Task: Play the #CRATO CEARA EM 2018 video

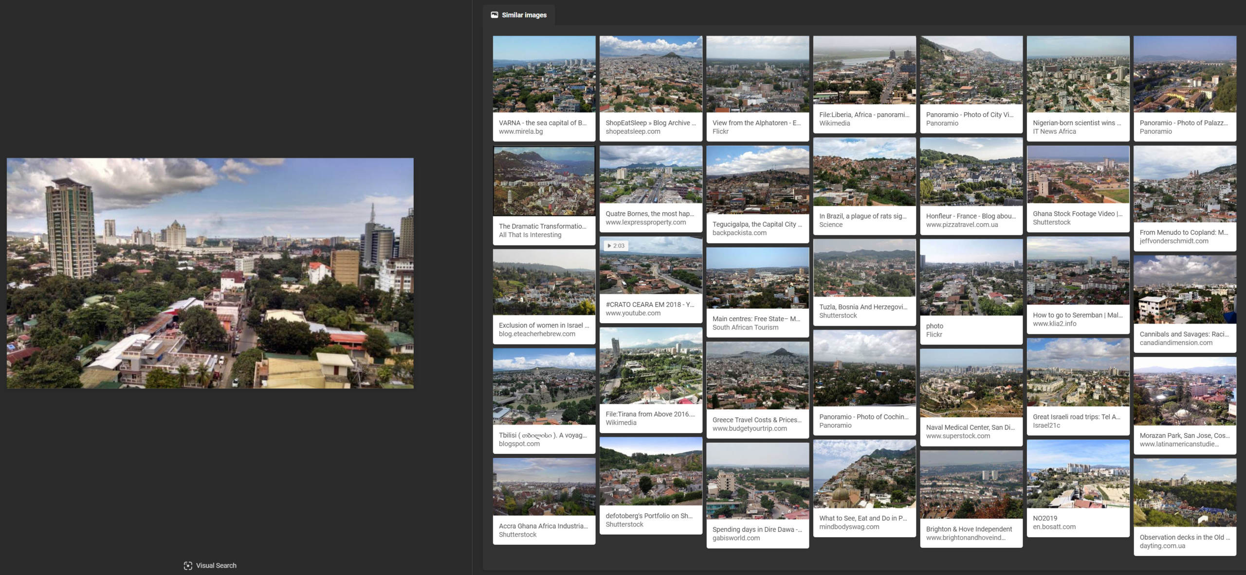Action: 651,265
